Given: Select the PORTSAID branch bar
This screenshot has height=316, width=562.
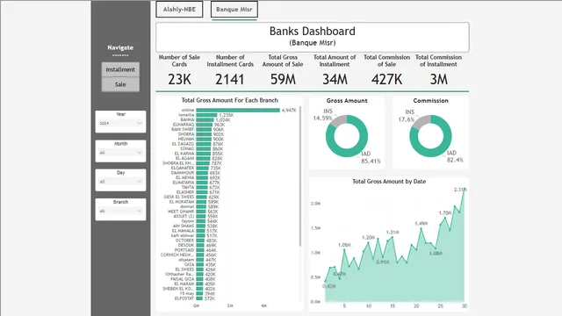Looking at the screenshot, I should tap(200, 250).
